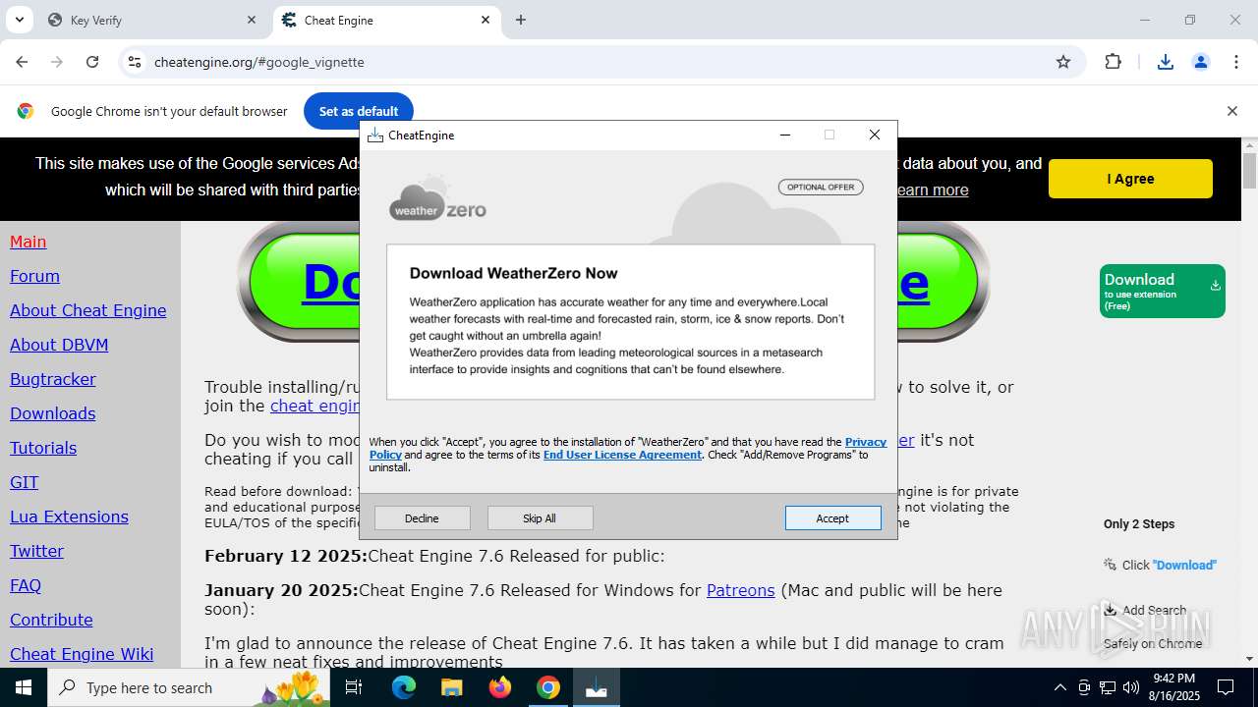Open the Lua Extensions link
The width and height of the screenshot is (1258, 707).
(69, 517)
